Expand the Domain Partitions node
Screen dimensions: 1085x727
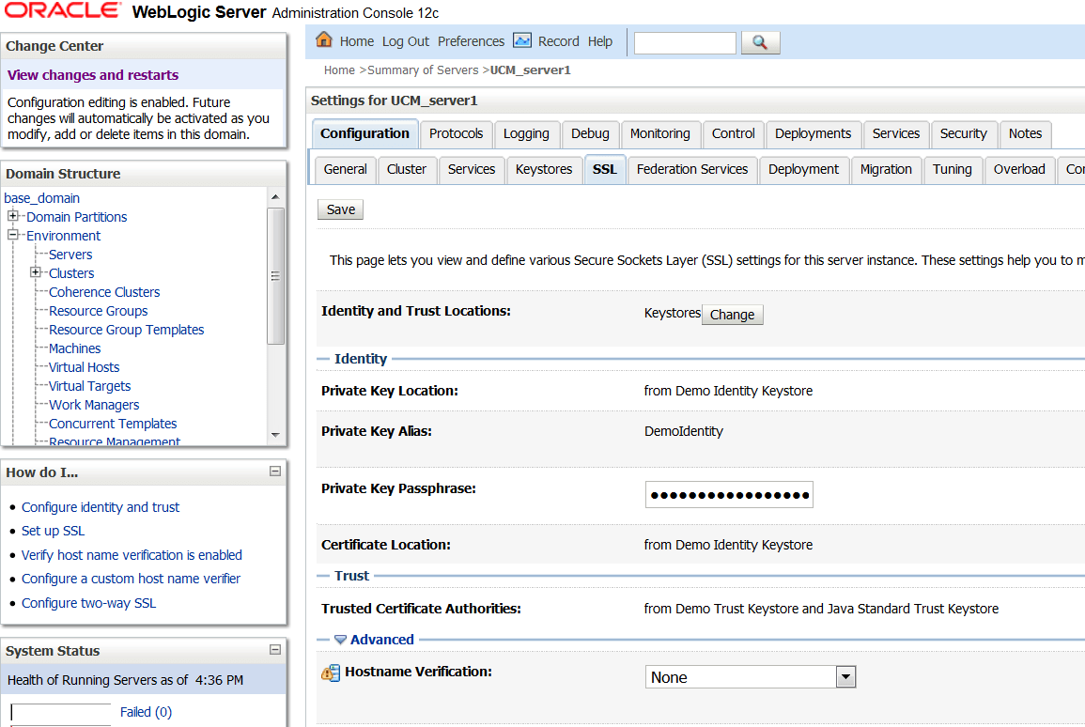pos(12,216)
